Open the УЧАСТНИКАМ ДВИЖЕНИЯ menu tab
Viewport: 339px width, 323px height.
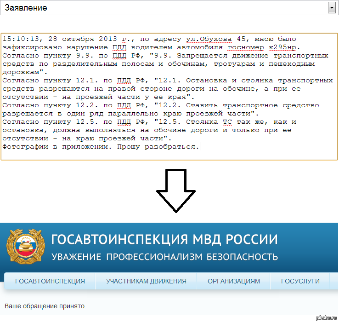tap(146, 281)
